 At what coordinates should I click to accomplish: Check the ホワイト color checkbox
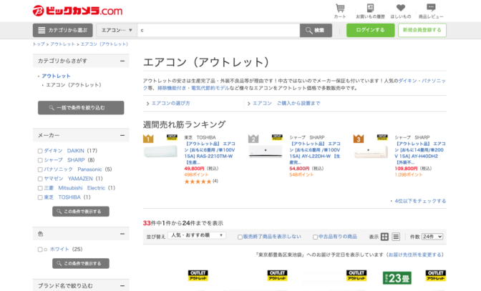40,250
